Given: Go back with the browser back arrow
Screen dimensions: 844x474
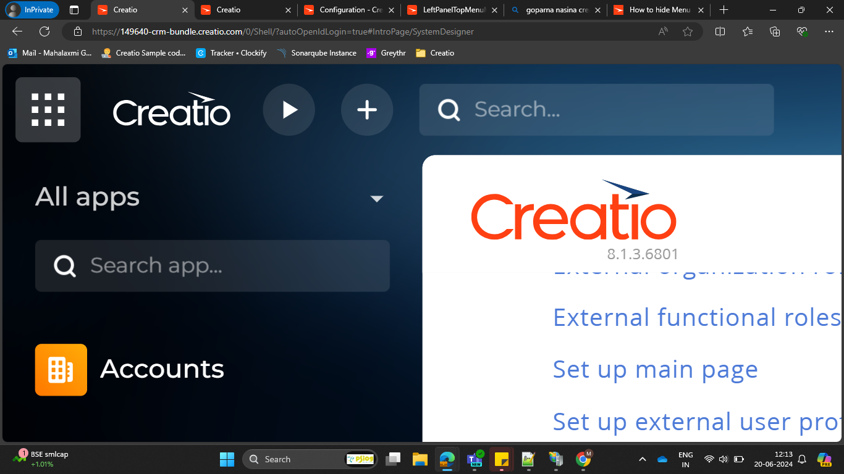Looking at the screenshot, I should click(x=17, y=31).
